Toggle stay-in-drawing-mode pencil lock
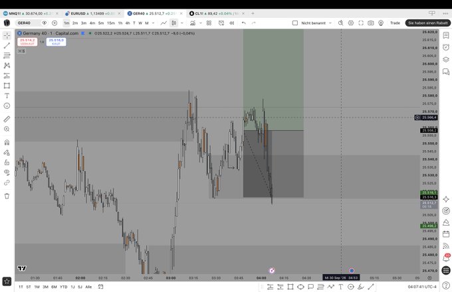This screenshot has height=292, width=452. pos(7,153)
